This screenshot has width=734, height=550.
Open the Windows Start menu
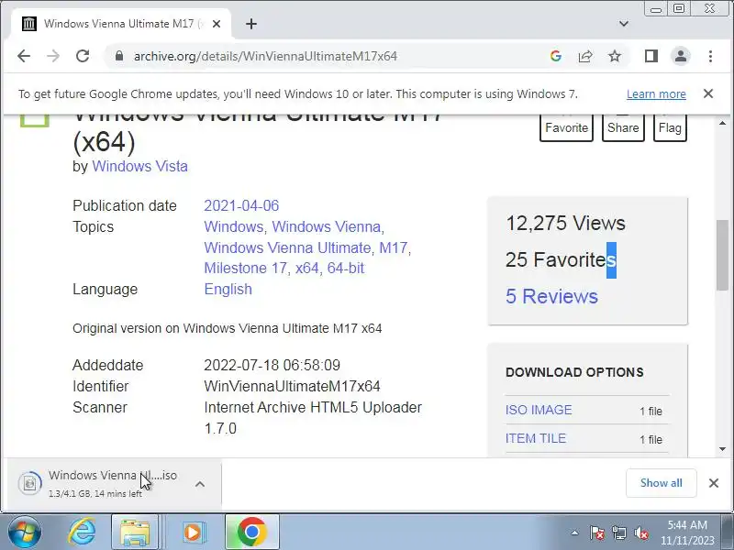25,533
